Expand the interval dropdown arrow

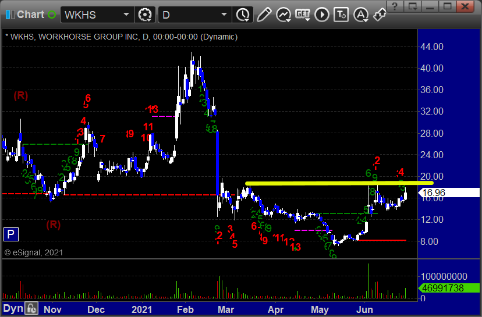point(224,15)
